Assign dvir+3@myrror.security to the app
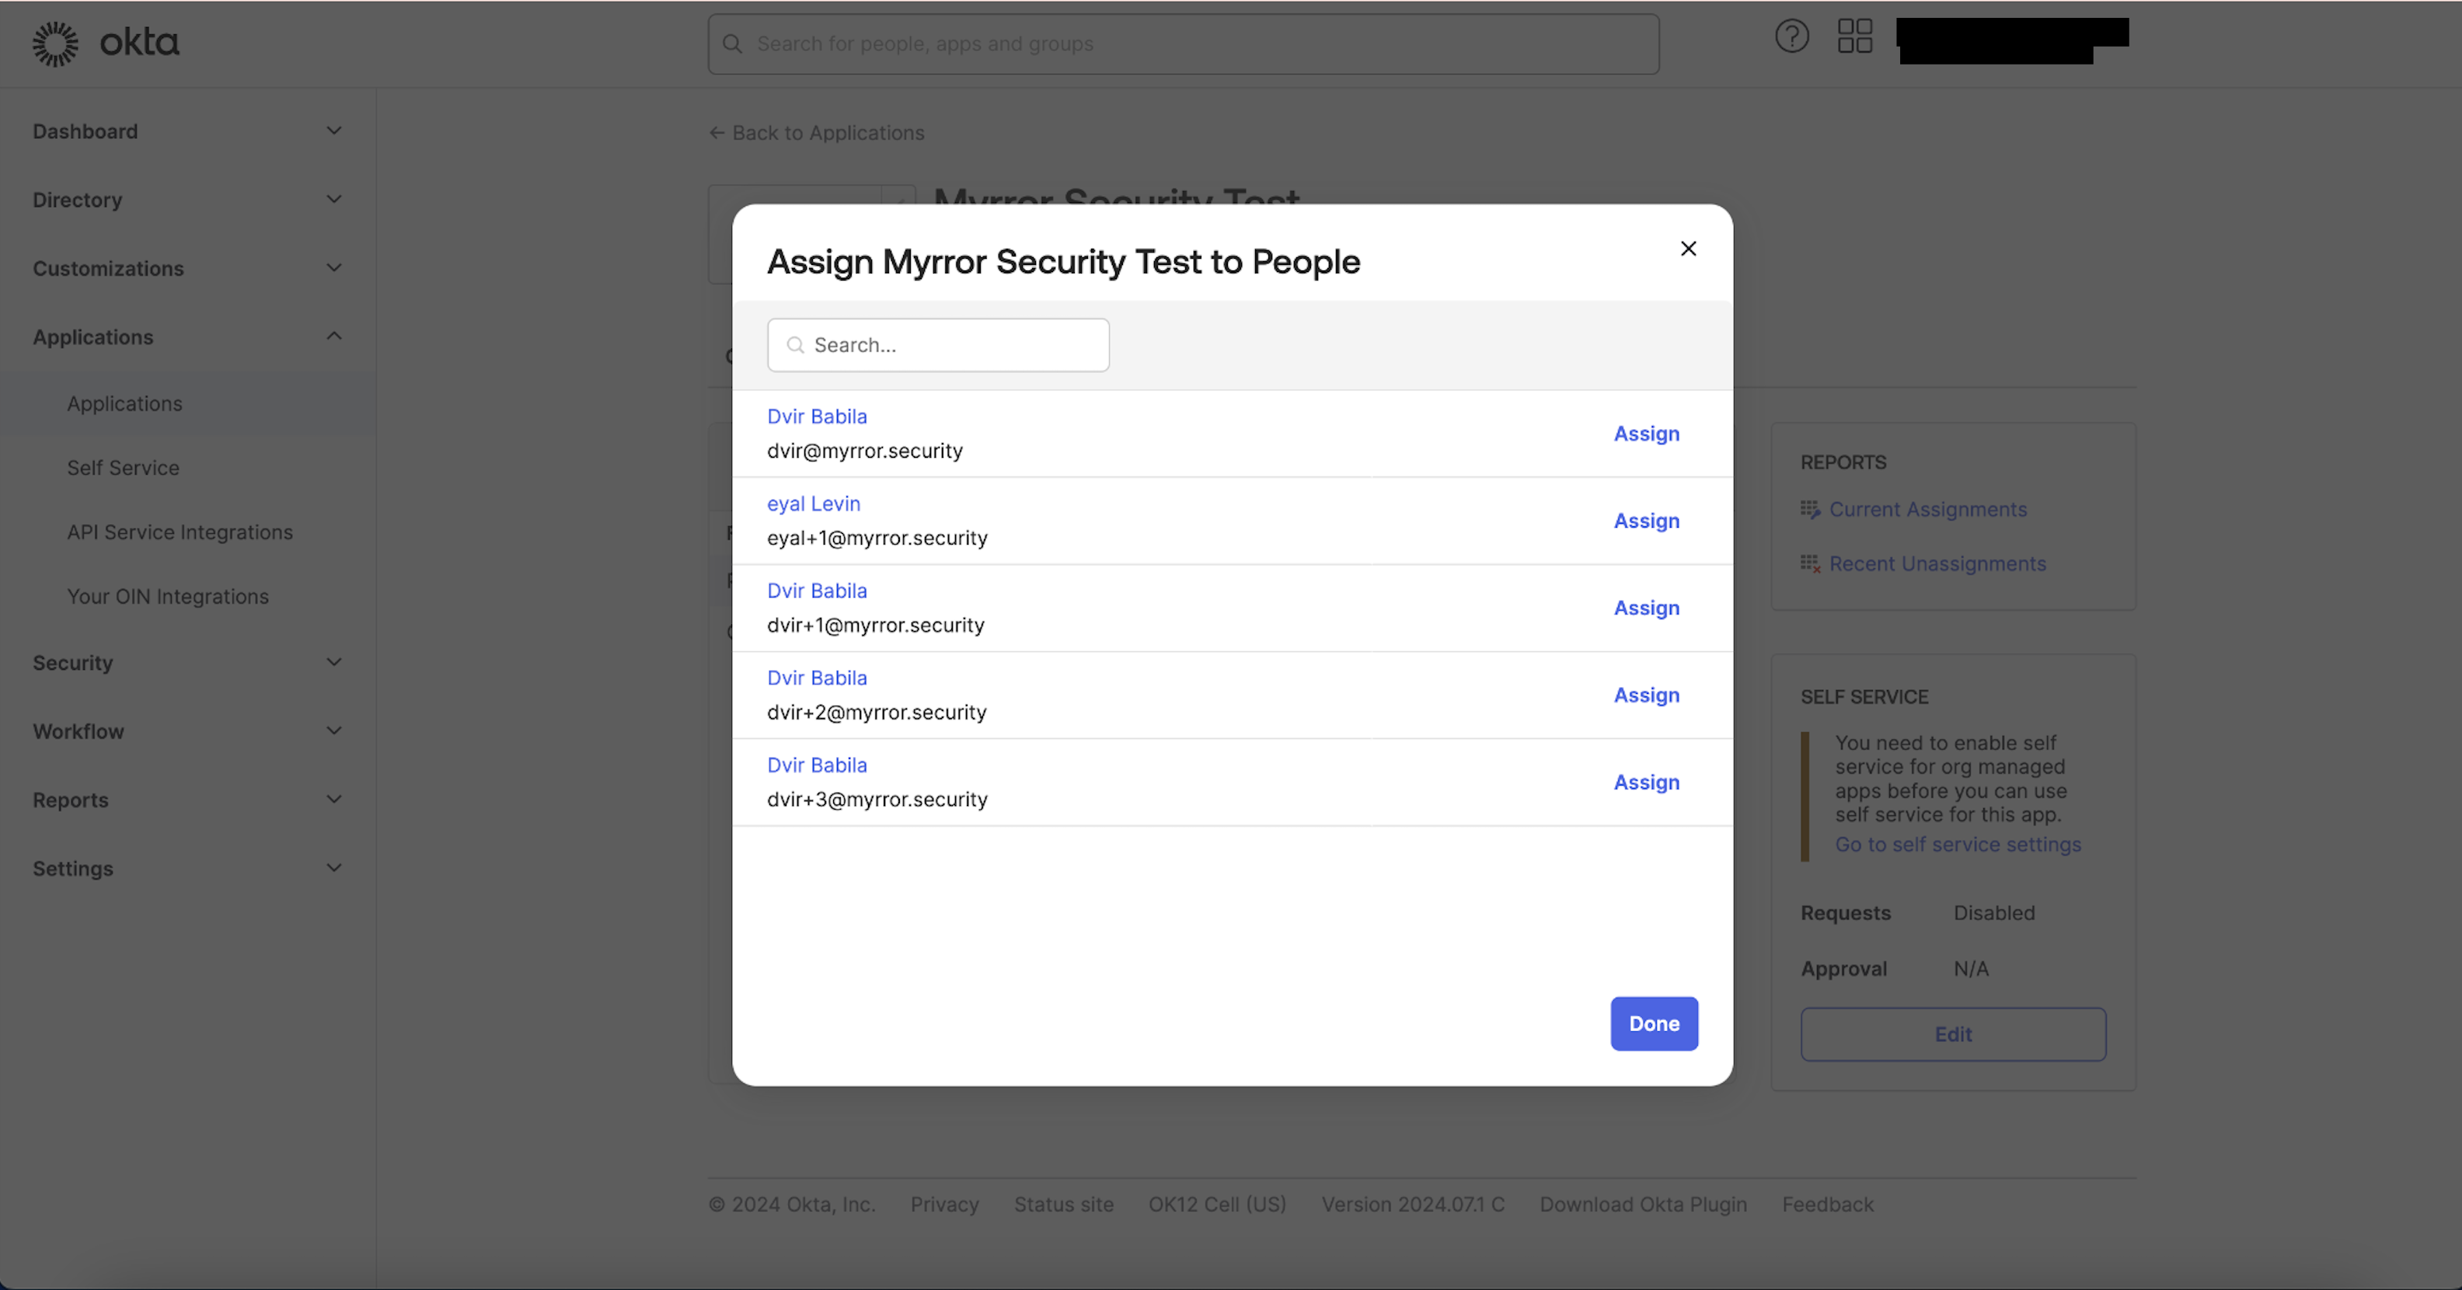 [1647, 782]
